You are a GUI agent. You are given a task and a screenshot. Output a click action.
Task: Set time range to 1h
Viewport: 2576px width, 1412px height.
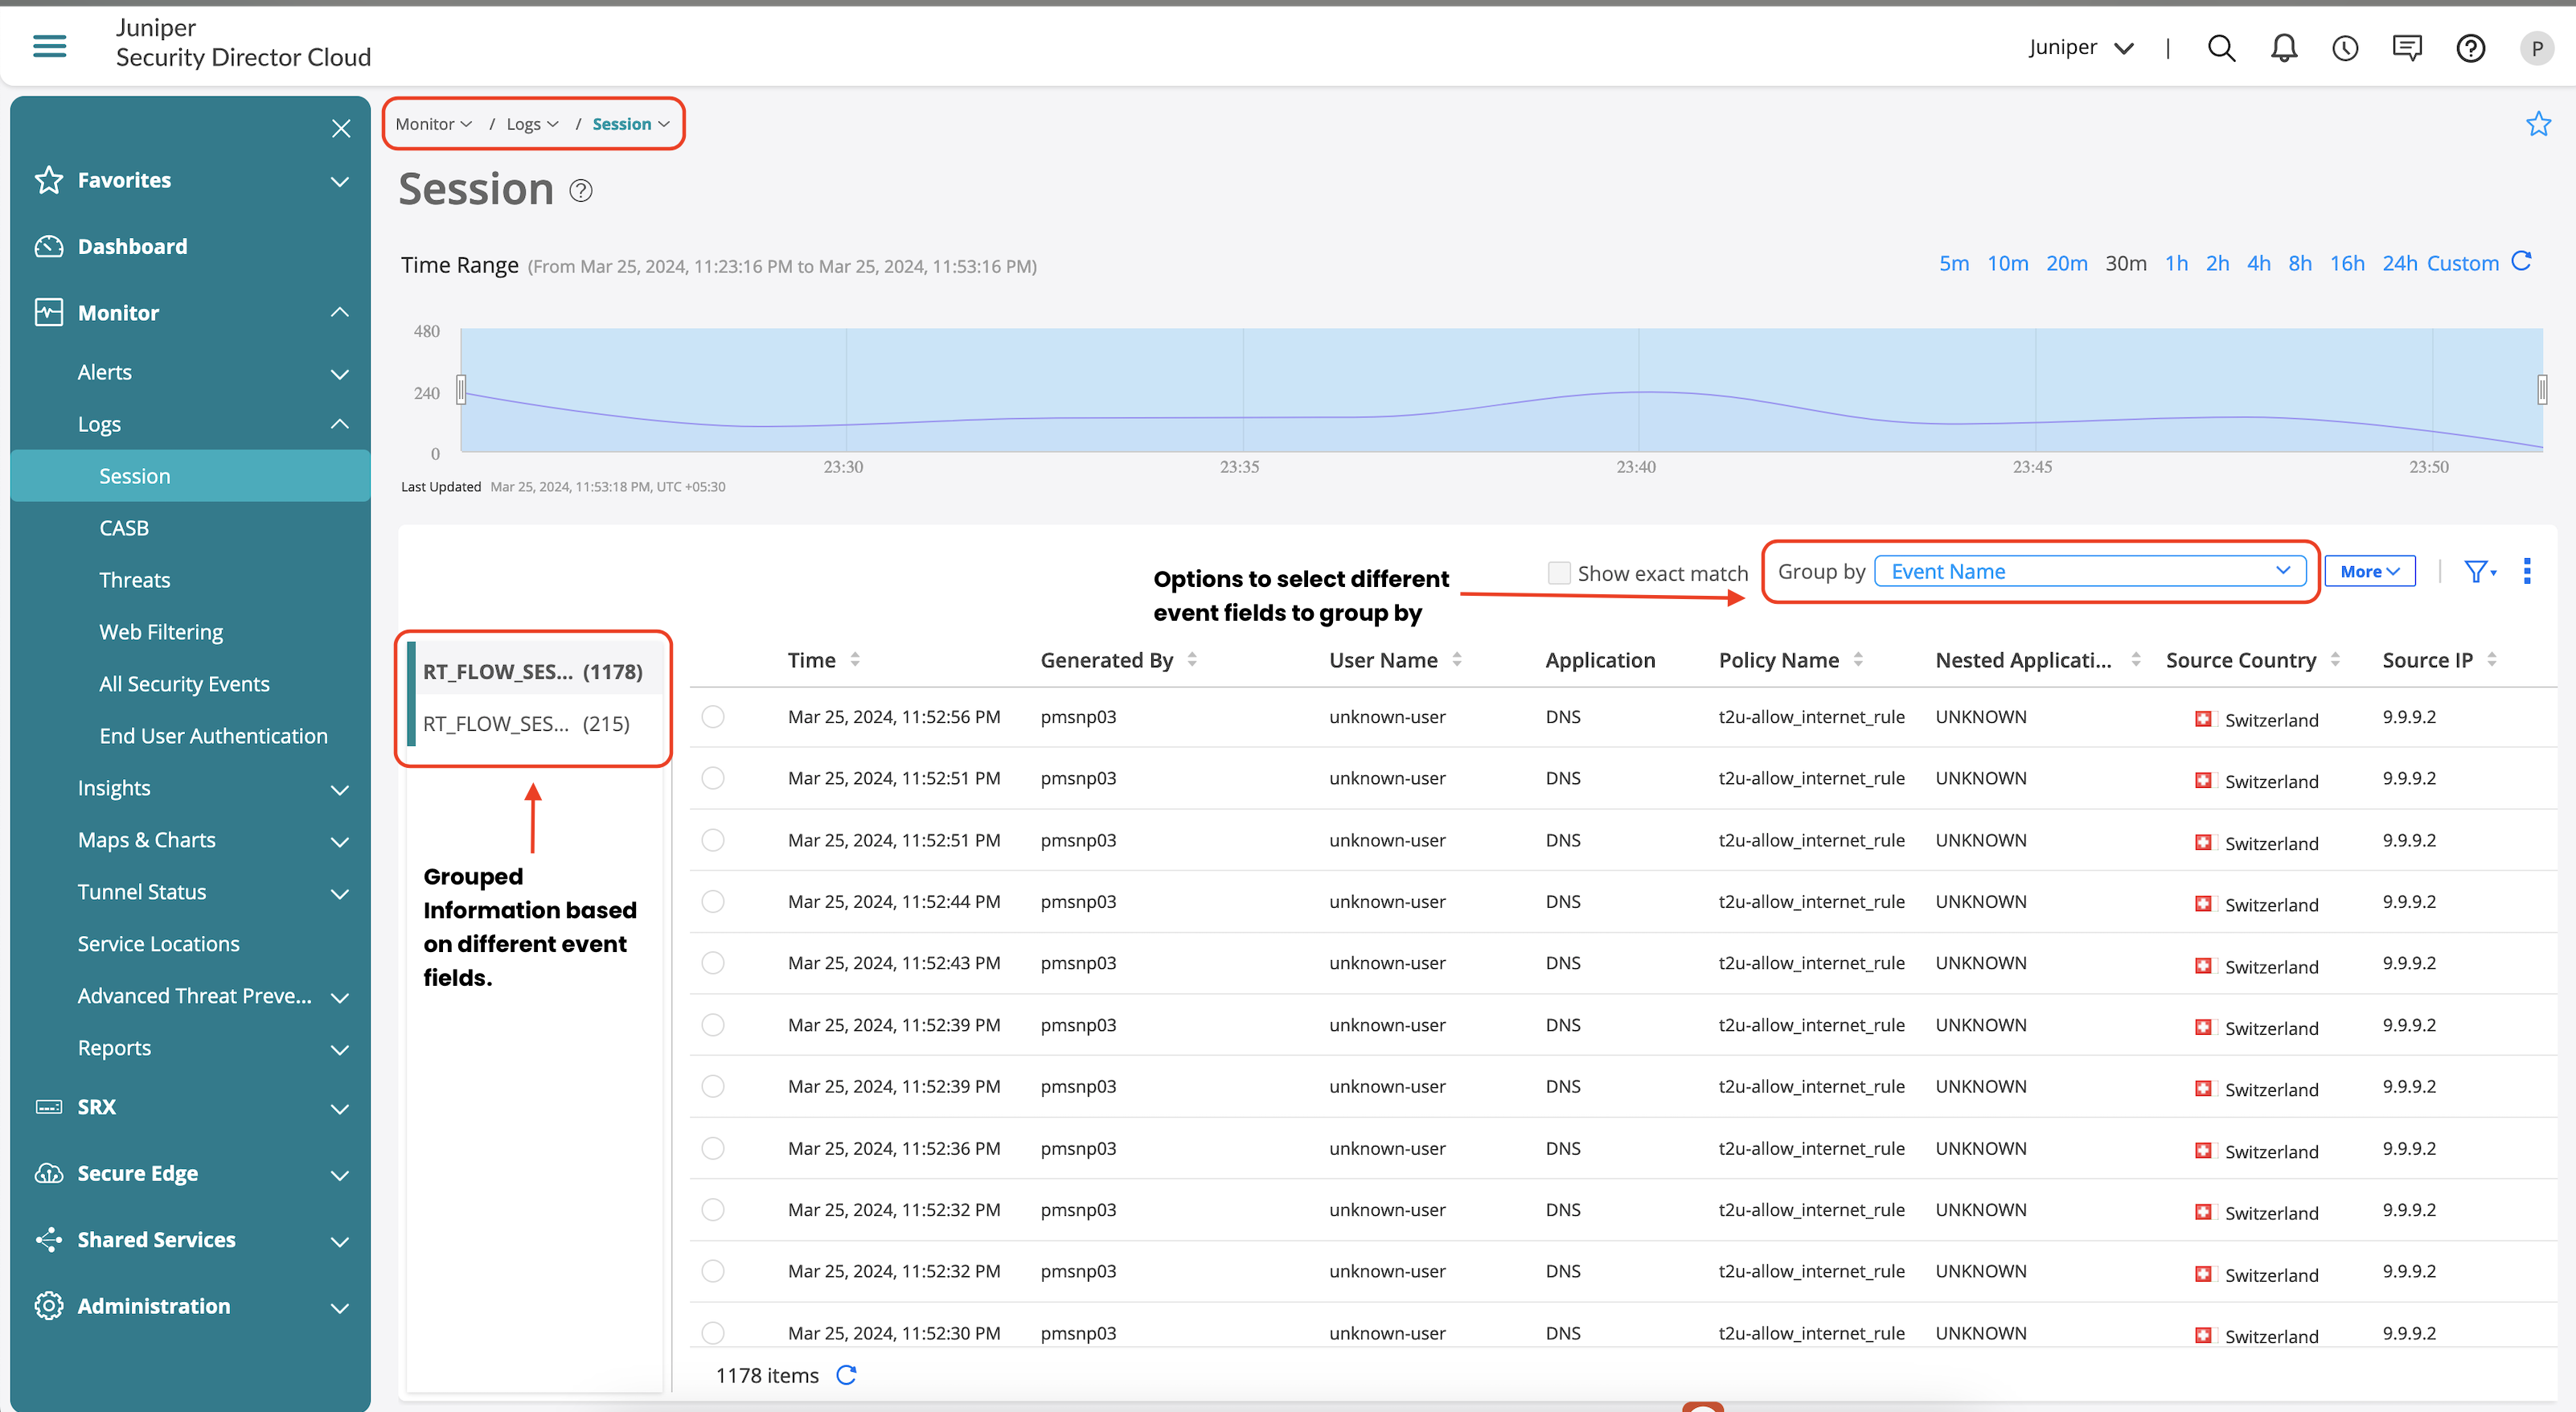coord(2176,263)
